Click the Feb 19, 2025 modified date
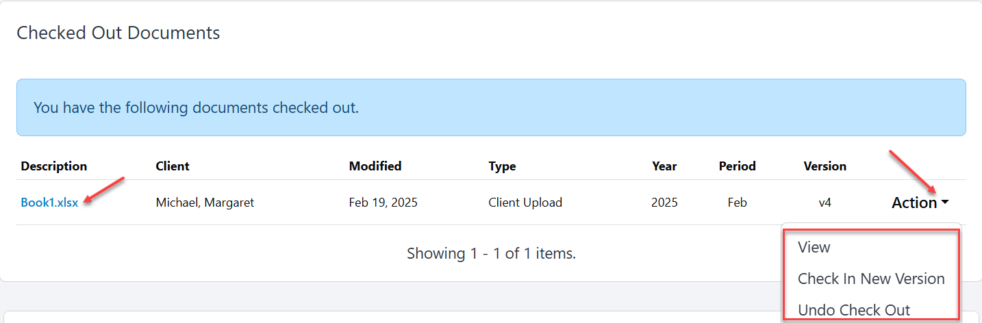This screenshot has height=323, width=982. (383, 203)
